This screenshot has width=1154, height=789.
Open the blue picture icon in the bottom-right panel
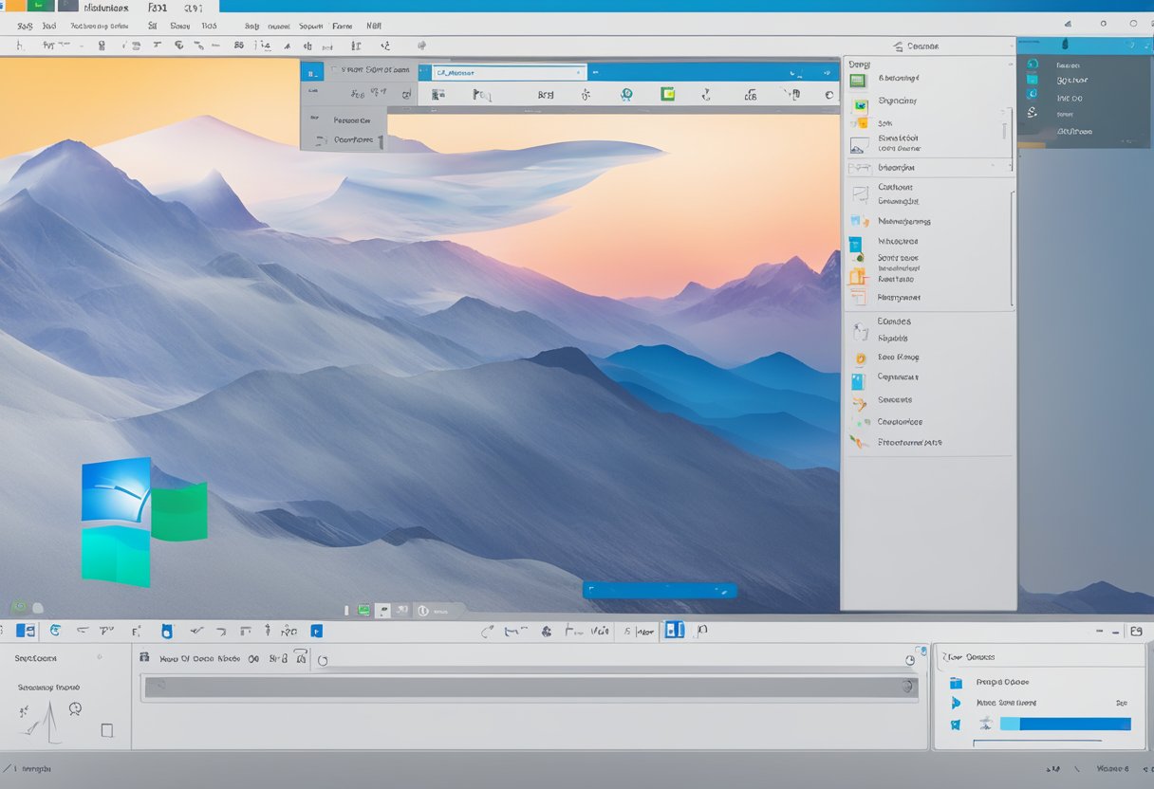pos(957,682)
